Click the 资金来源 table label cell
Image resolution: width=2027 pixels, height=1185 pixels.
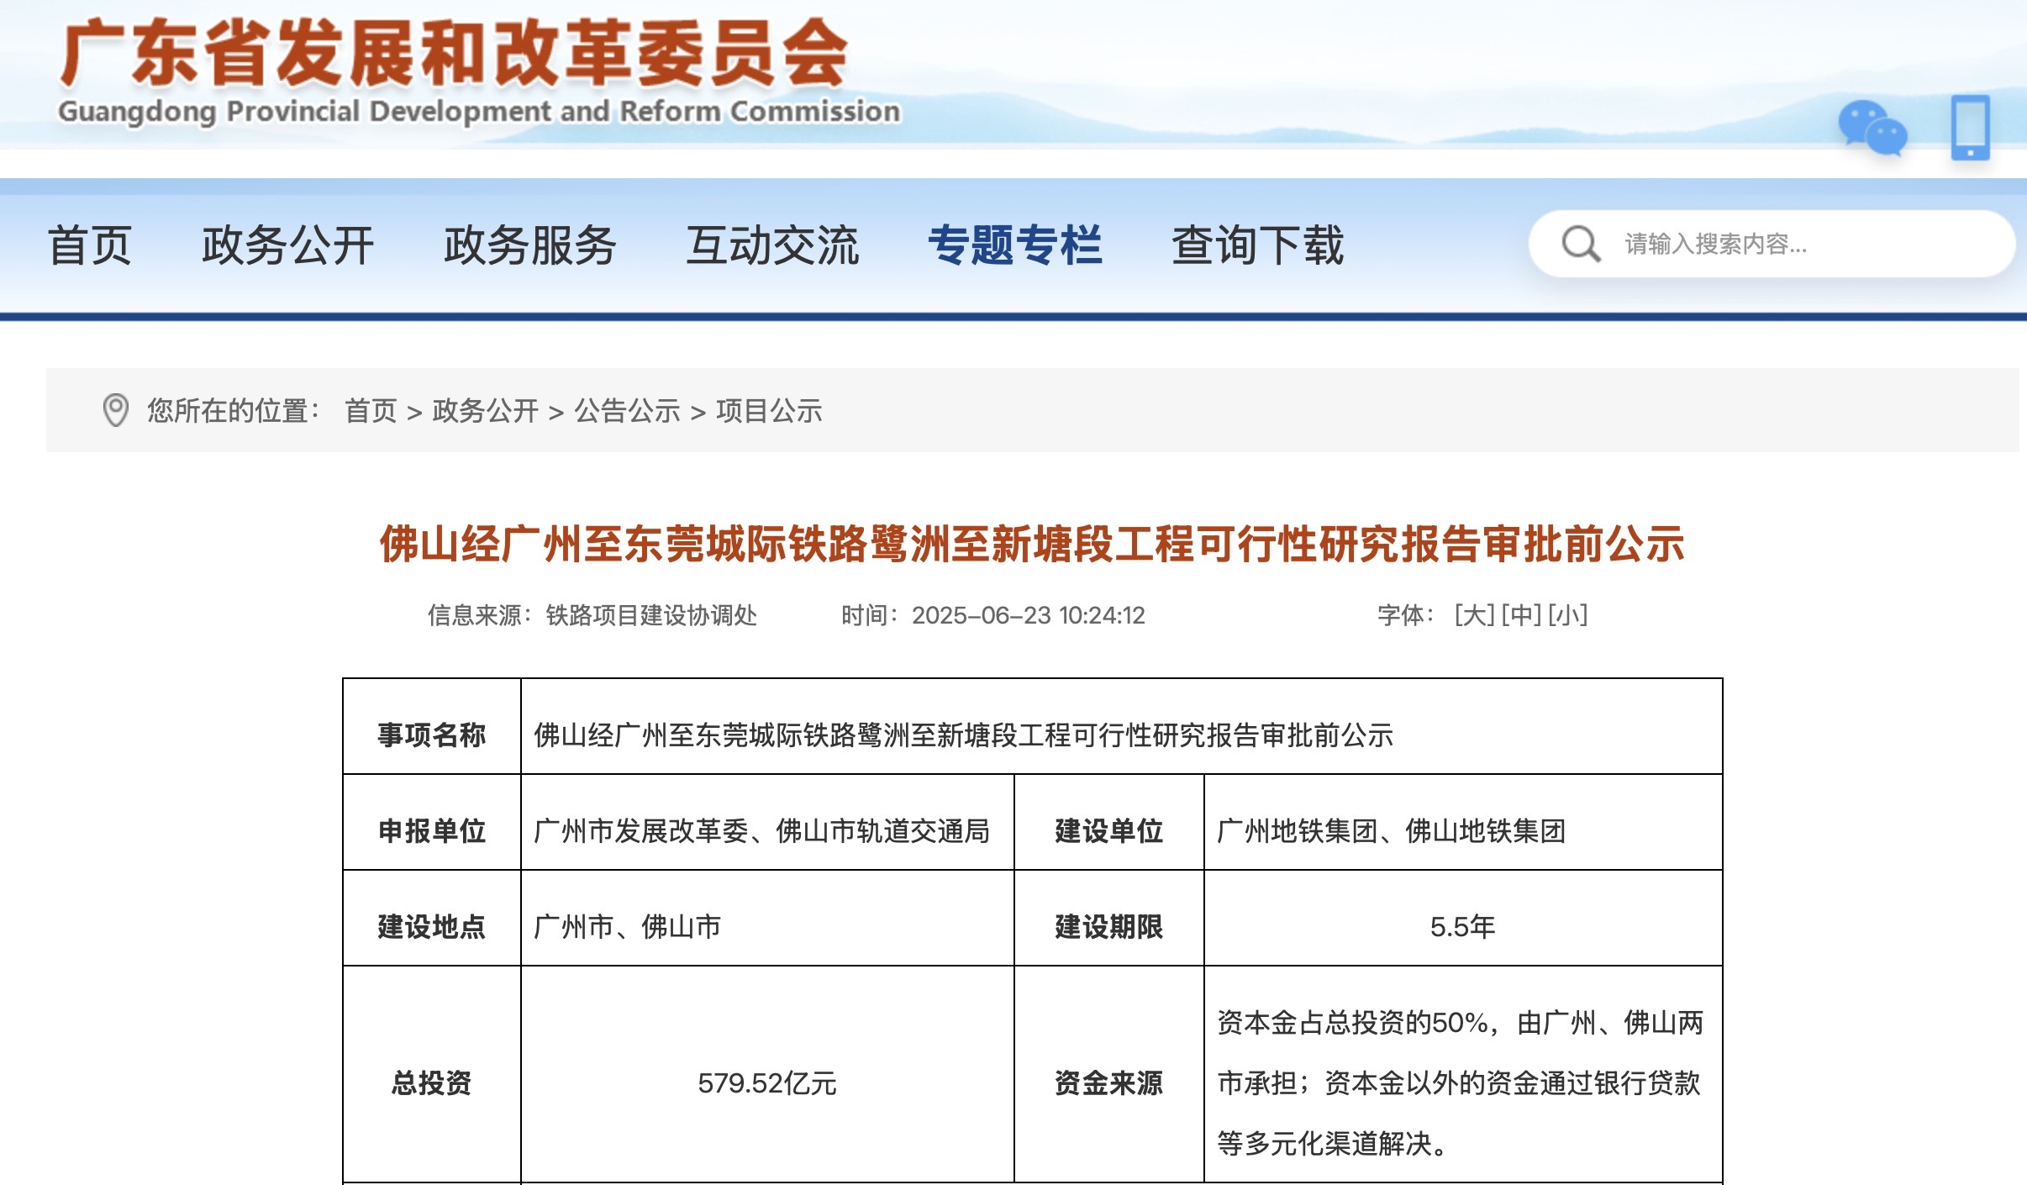point(1109,1075)
